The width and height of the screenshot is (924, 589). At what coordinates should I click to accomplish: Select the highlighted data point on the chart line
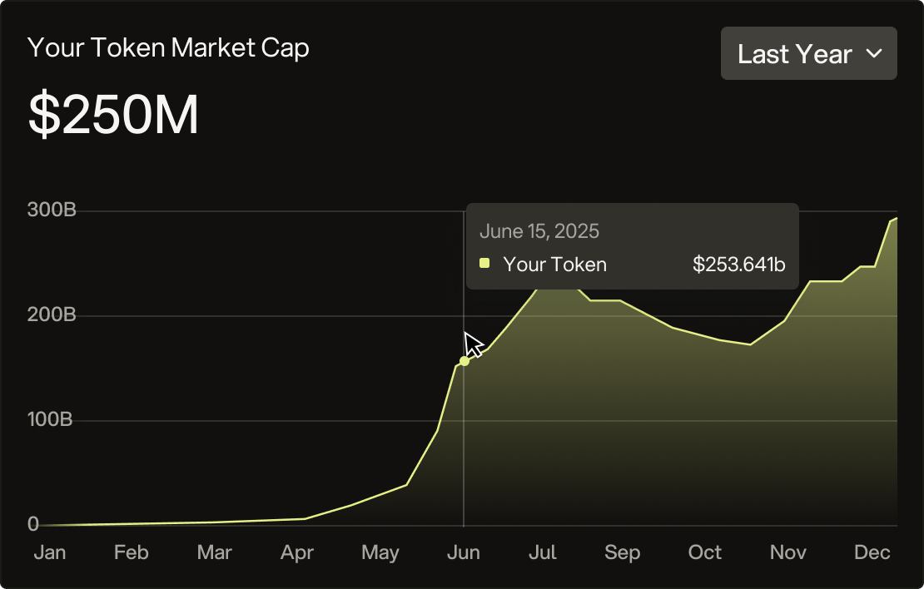pyautogui.click(x=464, y=361)
